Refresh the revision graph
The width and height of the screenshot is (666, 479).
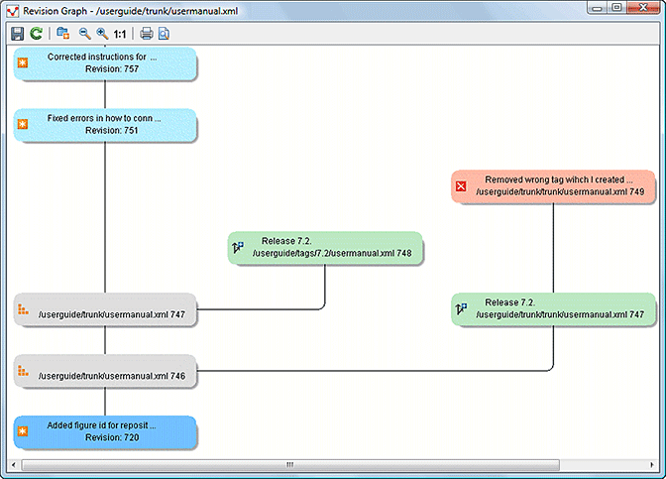36,34
